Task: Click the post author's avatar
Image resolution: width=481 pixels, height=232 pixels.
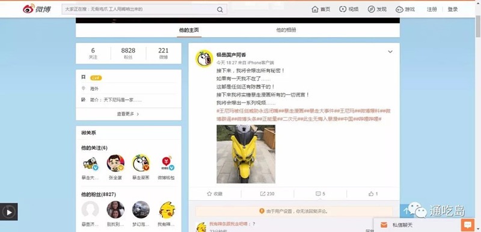Action: click(x=204, y=58)
